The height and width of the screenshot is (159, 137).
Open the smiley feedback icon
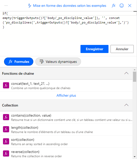[x=122, y=6]
